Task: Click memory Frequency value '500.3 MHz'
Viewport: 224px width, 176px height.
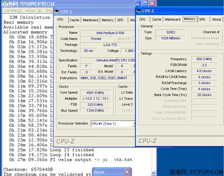Action: pos(204,59)
